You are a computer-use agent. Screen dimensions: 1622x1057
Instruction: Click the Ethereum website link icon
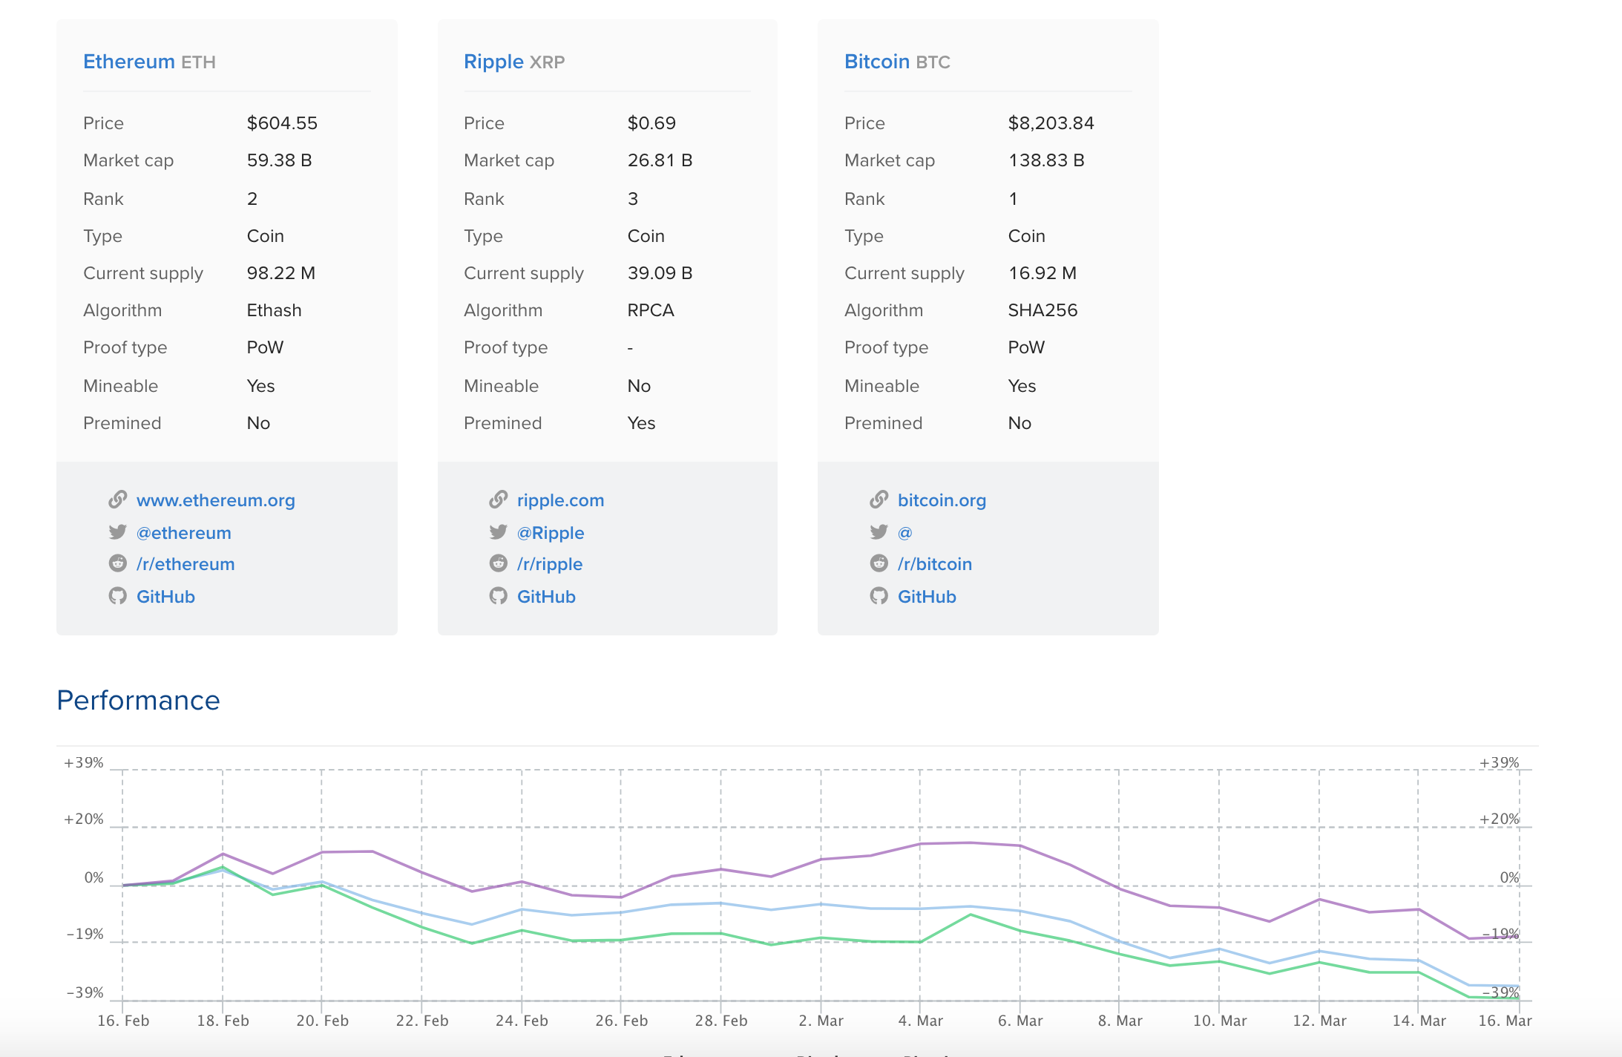point(117,500)
